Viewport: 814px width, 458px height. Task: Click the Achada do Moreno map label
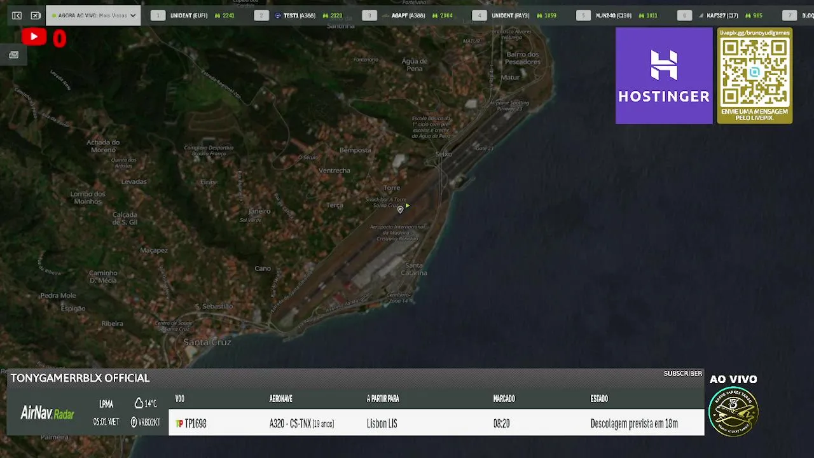coord(103,146)
